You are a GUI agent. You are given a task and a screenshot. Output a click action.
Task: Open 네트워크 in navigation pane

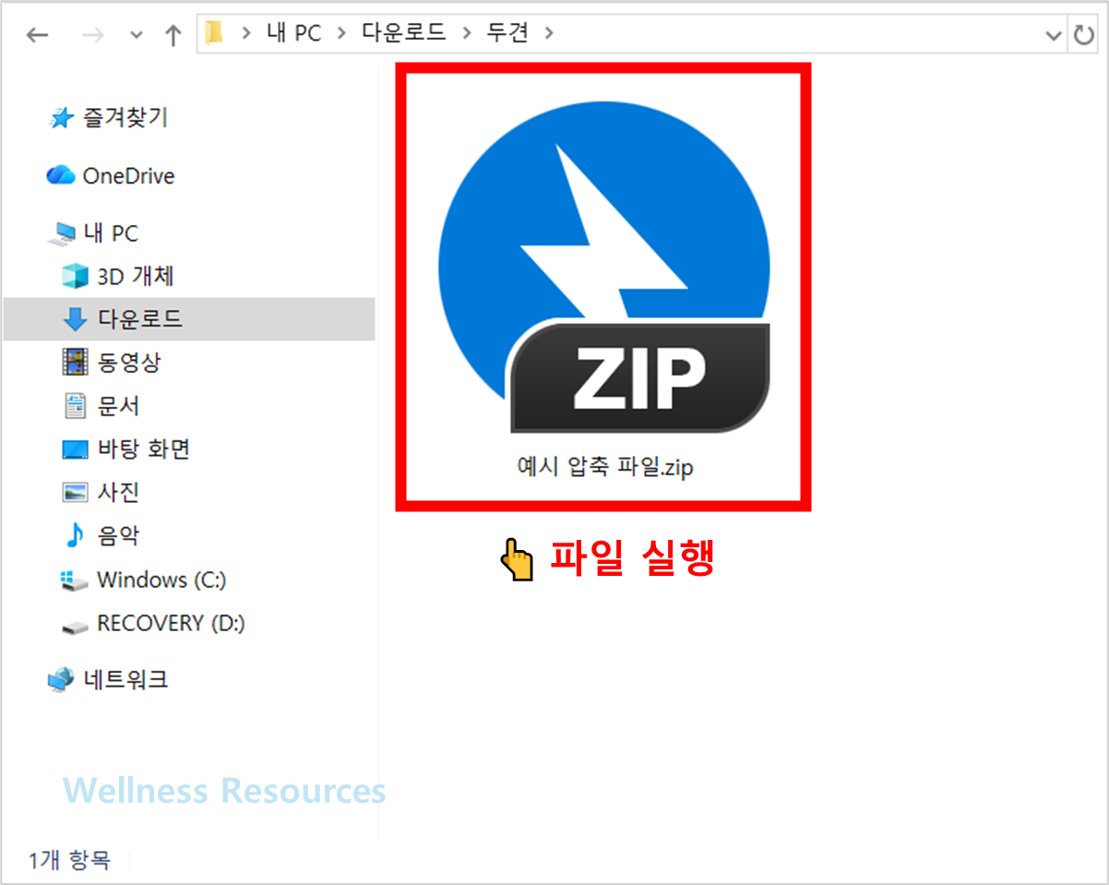pyautogui.click(x=126, y=680)
